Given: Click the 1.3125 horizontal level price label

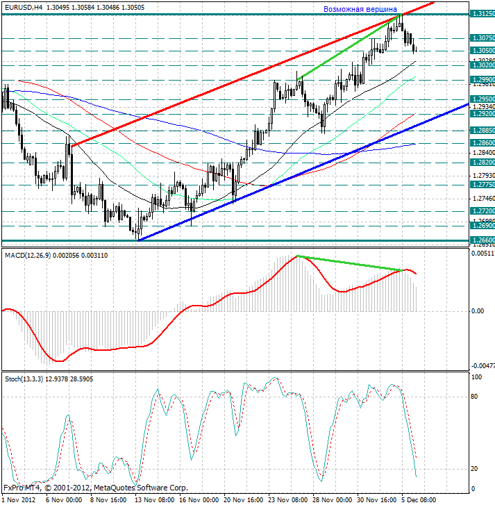Looking at the screenshot, I should (483, 14).
